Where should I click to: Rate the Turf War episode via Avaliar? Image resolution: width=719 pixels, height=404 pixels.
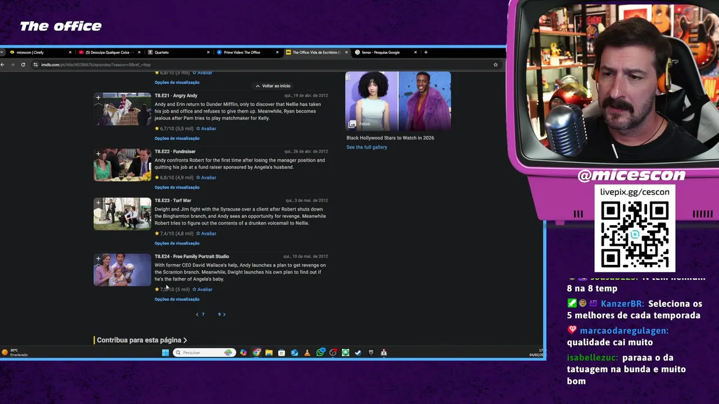[206, 233]
